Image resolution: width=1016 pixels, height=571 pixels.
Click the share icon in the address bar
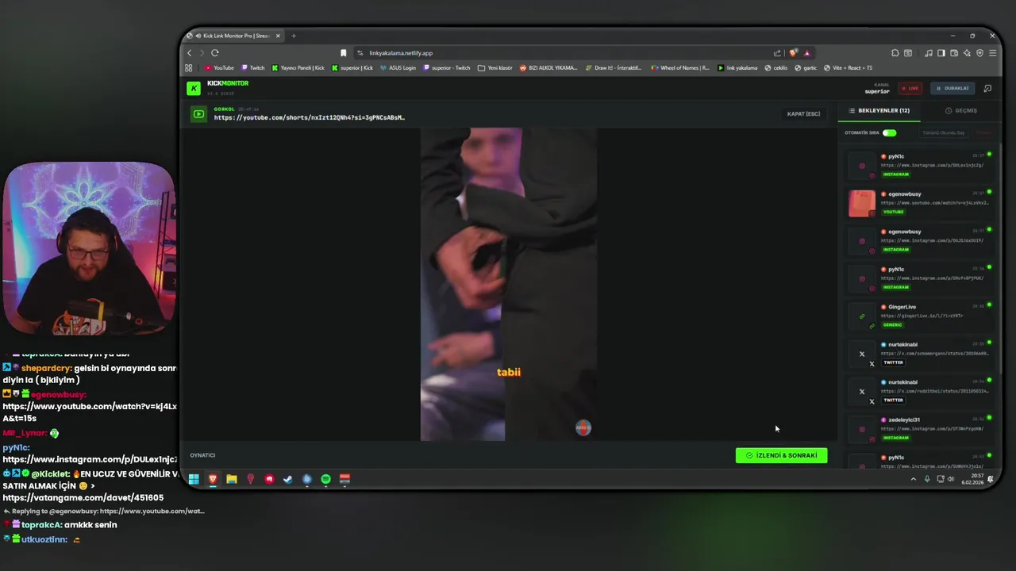click(777, 53)
